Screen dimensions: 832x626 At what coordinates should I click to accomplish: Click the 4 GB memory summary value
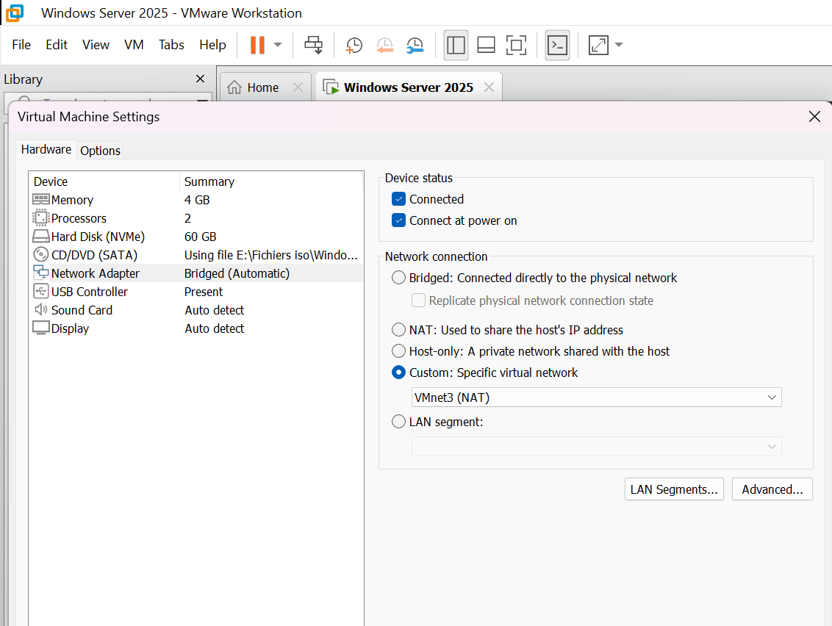click(197, 200)
